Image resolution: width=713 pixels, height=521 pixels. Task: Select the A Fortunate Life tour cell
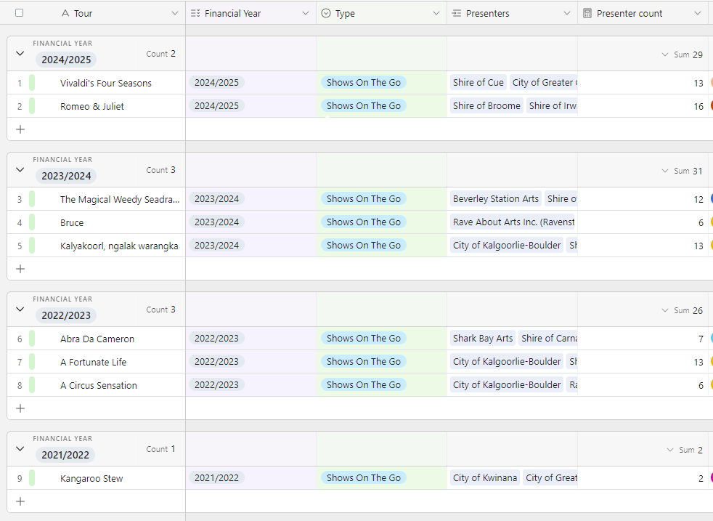93,362
